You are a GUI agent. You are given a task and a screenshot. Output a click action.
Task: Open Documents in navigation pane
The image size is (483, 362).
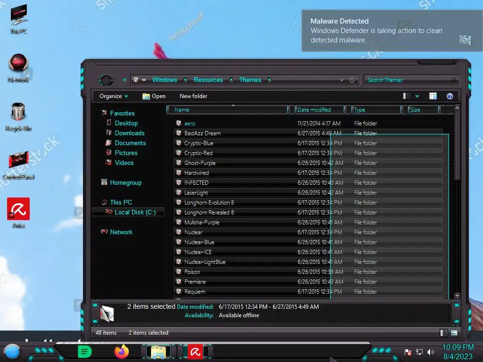click(x=130, y=143)
